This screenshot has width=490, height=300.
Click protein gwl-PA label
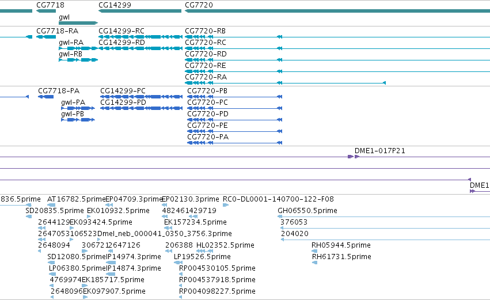tap(73, 102)
